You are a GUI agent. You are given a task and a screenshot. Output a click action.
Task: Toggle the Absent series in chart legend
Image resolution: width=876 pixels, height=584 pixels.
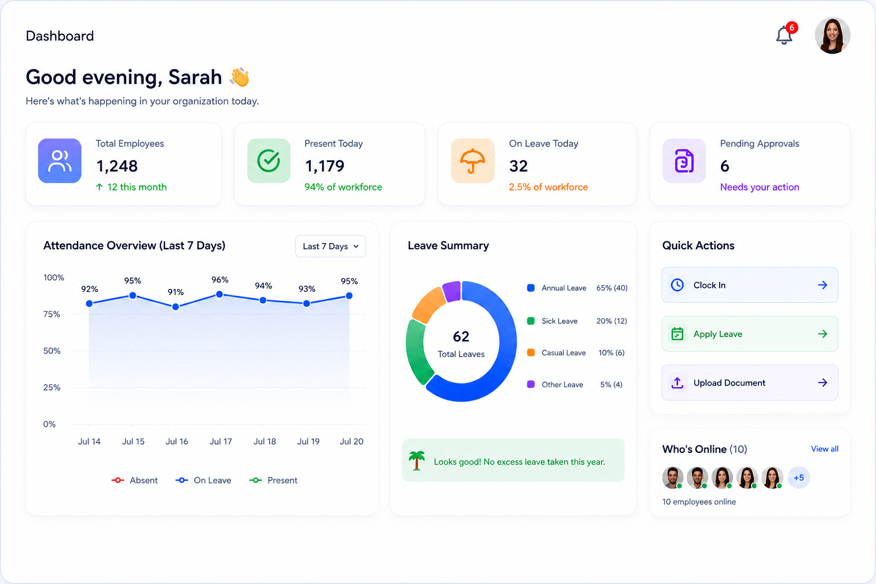coord(135,480)
